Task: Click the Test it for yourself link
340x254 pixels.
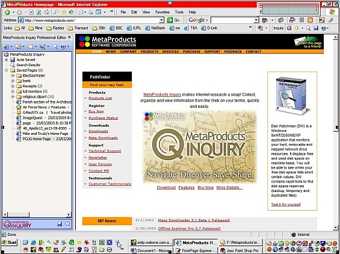Action: 286,204
